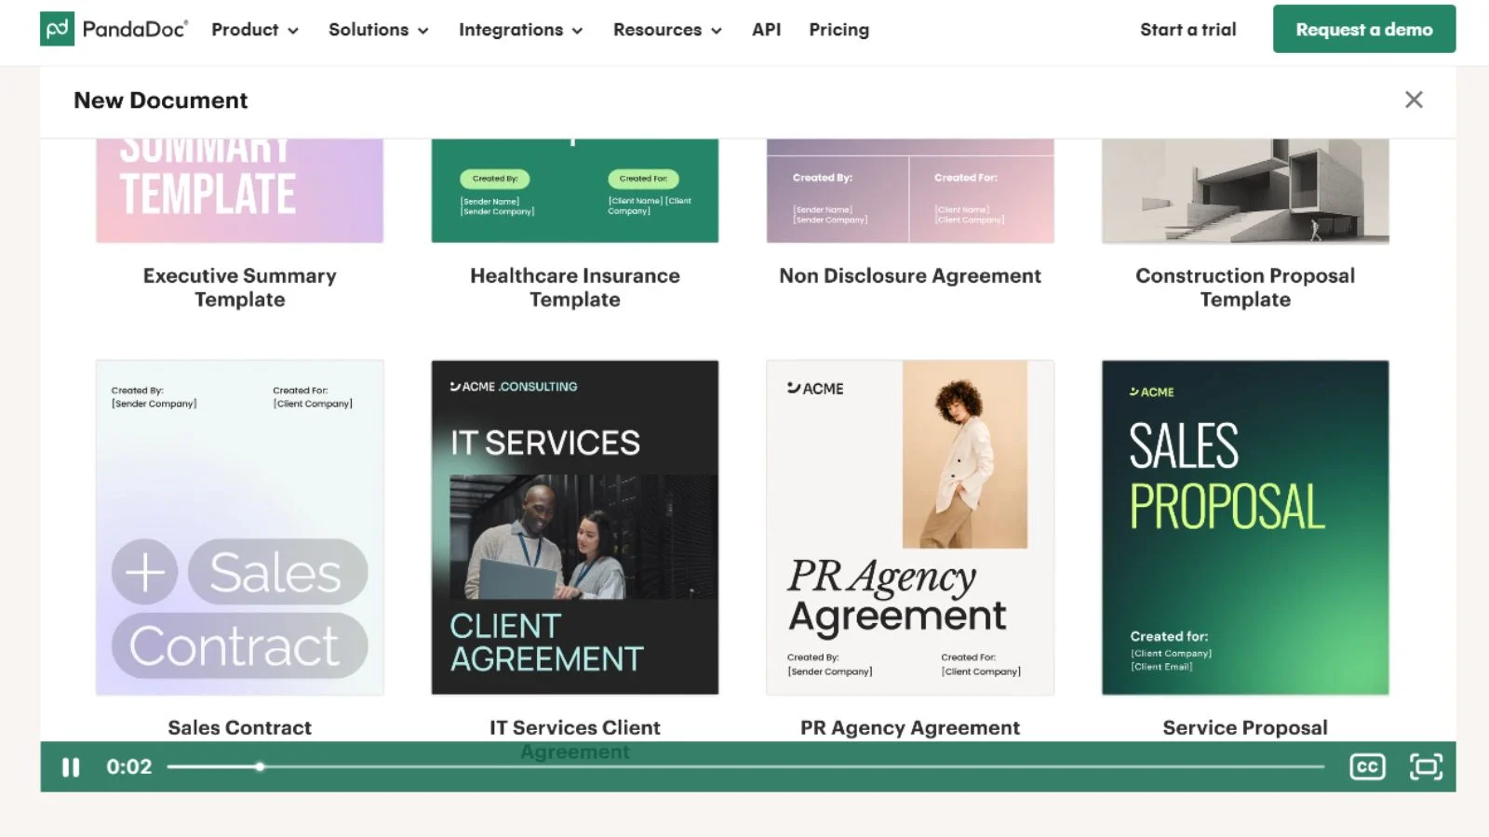The width and height of the screenshot is (1489, 837).
Task: Click the 0:02 video timestamp
Action: [x=128, y=766]
